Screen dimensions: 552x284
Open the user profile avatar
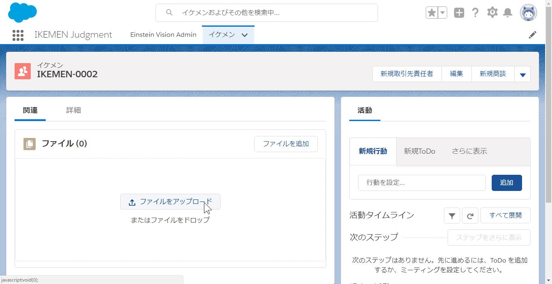click(x=528, y=13)
